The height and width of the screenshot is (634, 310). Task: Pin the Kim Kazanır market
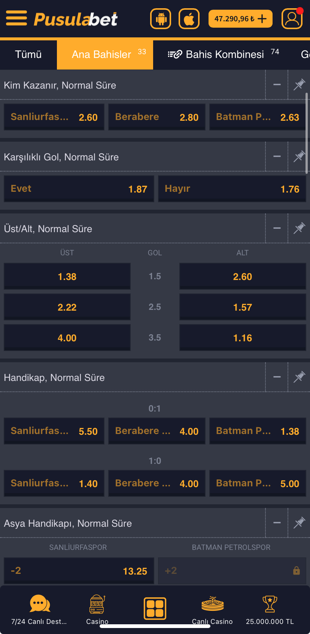299,85
